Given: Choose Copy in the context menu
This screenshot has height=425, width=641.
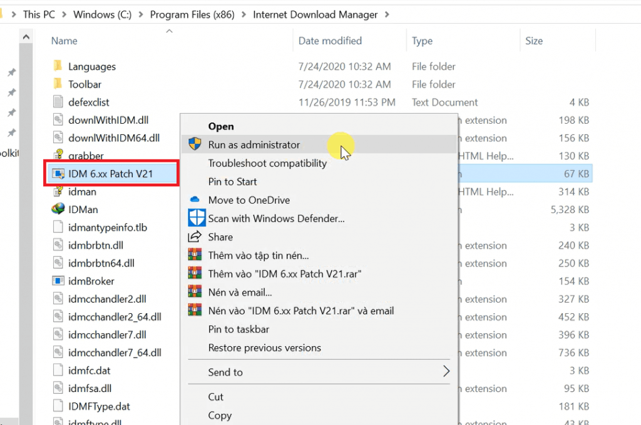Looking at the screenshot, I should pos(220,416).
